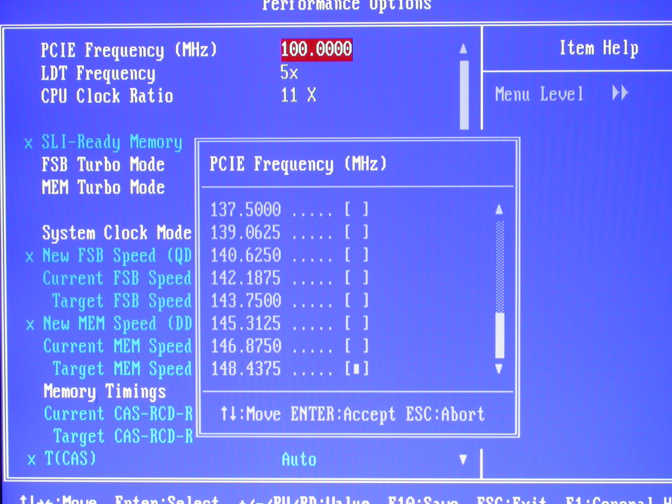Screen dimensions: 672x504
Task: Select the FSB Turbo Mode setting
Action: [103, 165]
